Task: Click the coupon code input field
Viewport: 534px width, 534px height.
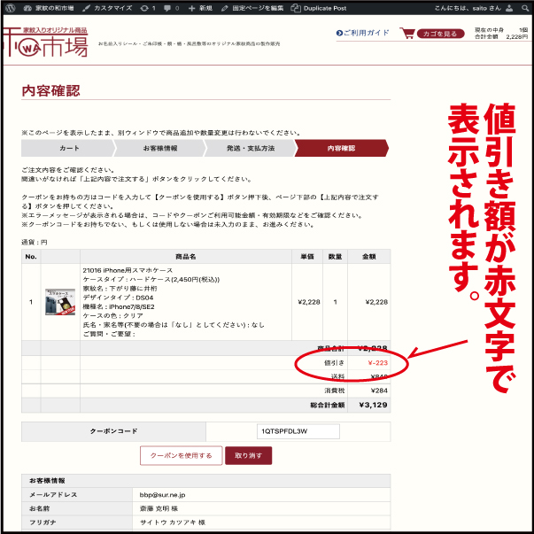Action: pos(298,431)
